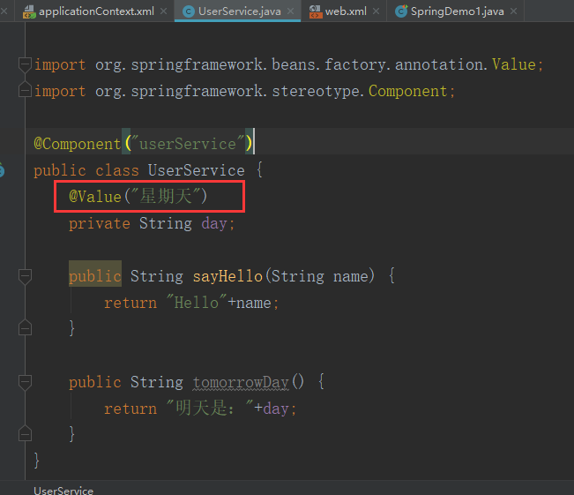Click the UserService class name in declaration

tap(197, 170)
